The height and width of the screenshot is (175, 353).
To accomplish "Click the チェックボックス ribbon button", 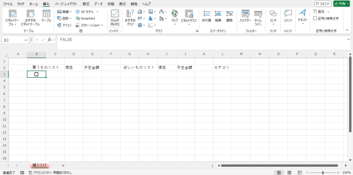I will 115,18.
